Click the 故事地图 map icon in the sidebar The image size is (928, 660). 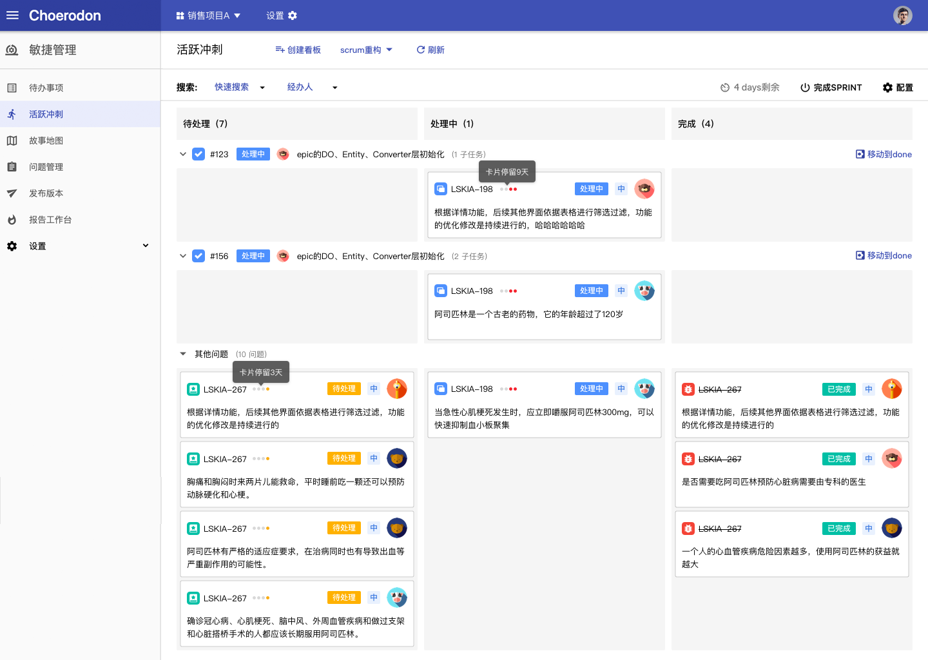[12, 141]
